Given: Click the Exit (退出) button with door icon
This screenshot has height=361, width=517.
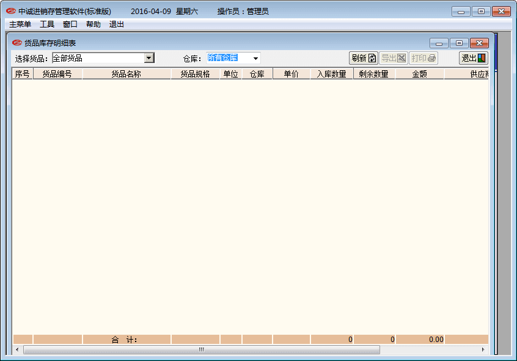Looking at the screenshot, I should pos(474,58).
